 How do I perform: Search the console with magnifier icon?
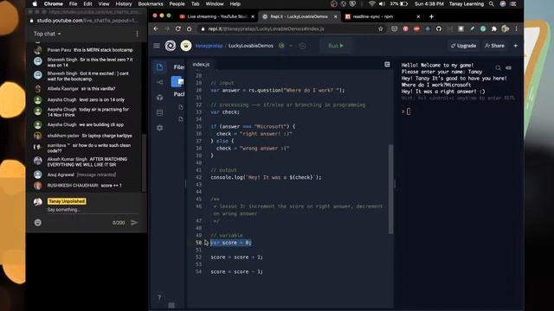(x=499, y=67)
